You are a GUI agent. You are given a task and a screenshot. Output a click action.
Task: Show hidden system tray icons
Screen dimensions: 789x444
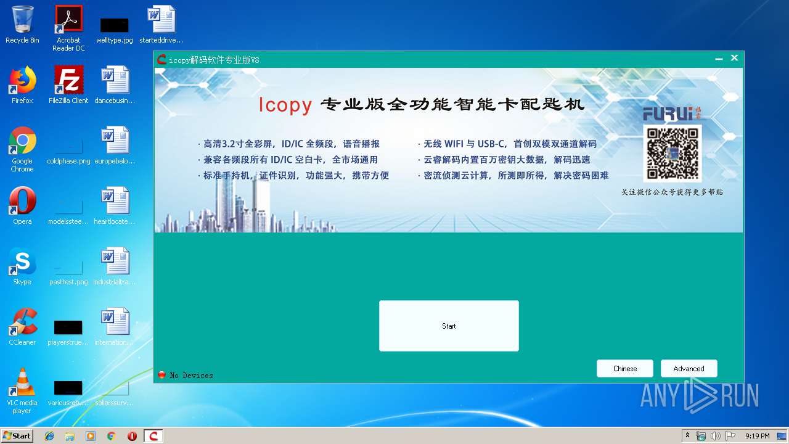tap(687, 436)
